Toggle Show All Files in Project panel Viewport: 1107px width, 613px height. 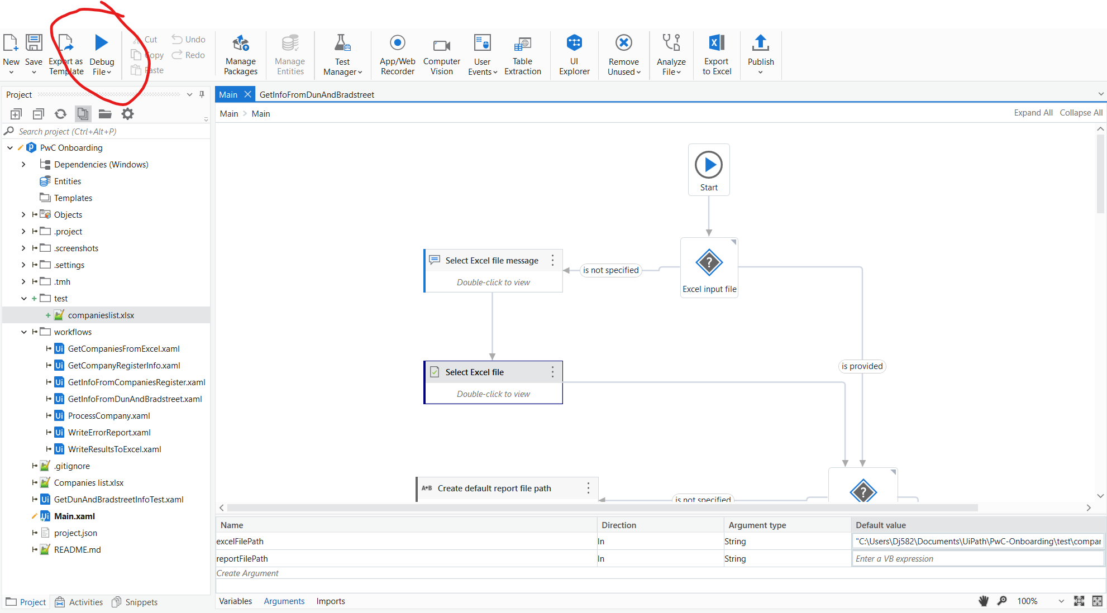point(83,114)
